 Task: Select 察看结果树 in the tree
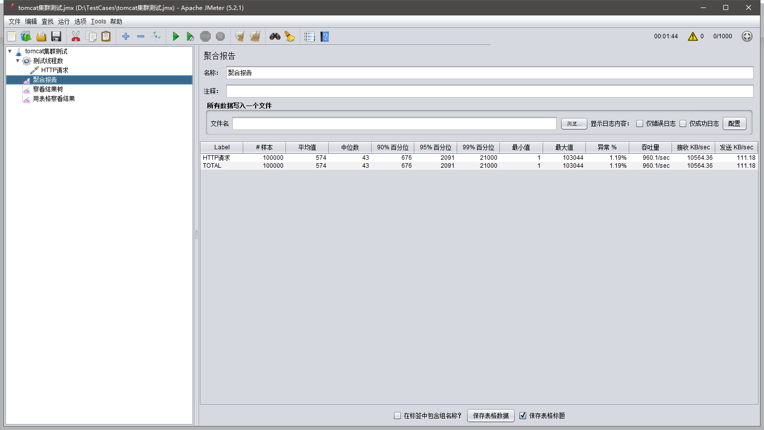click(x=48, y=89)
